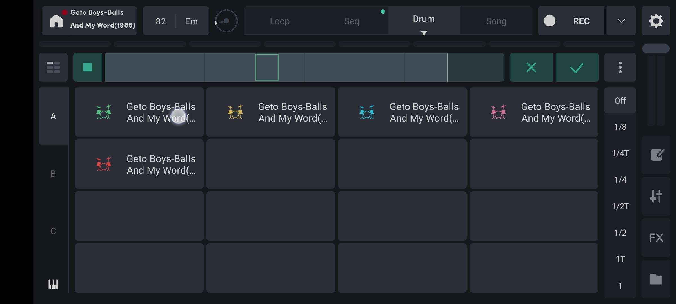
Task: Confirm with the checkmark button
Action: (577, 67)
